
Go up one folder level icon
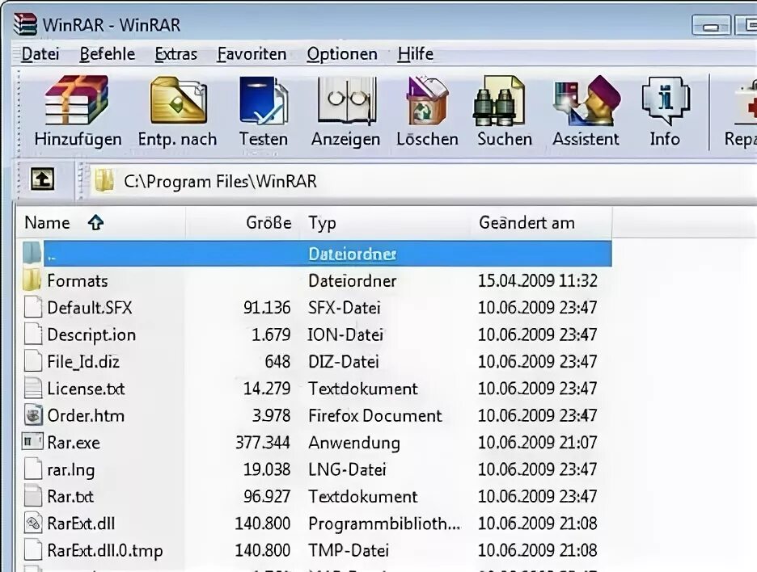point(43,179)
